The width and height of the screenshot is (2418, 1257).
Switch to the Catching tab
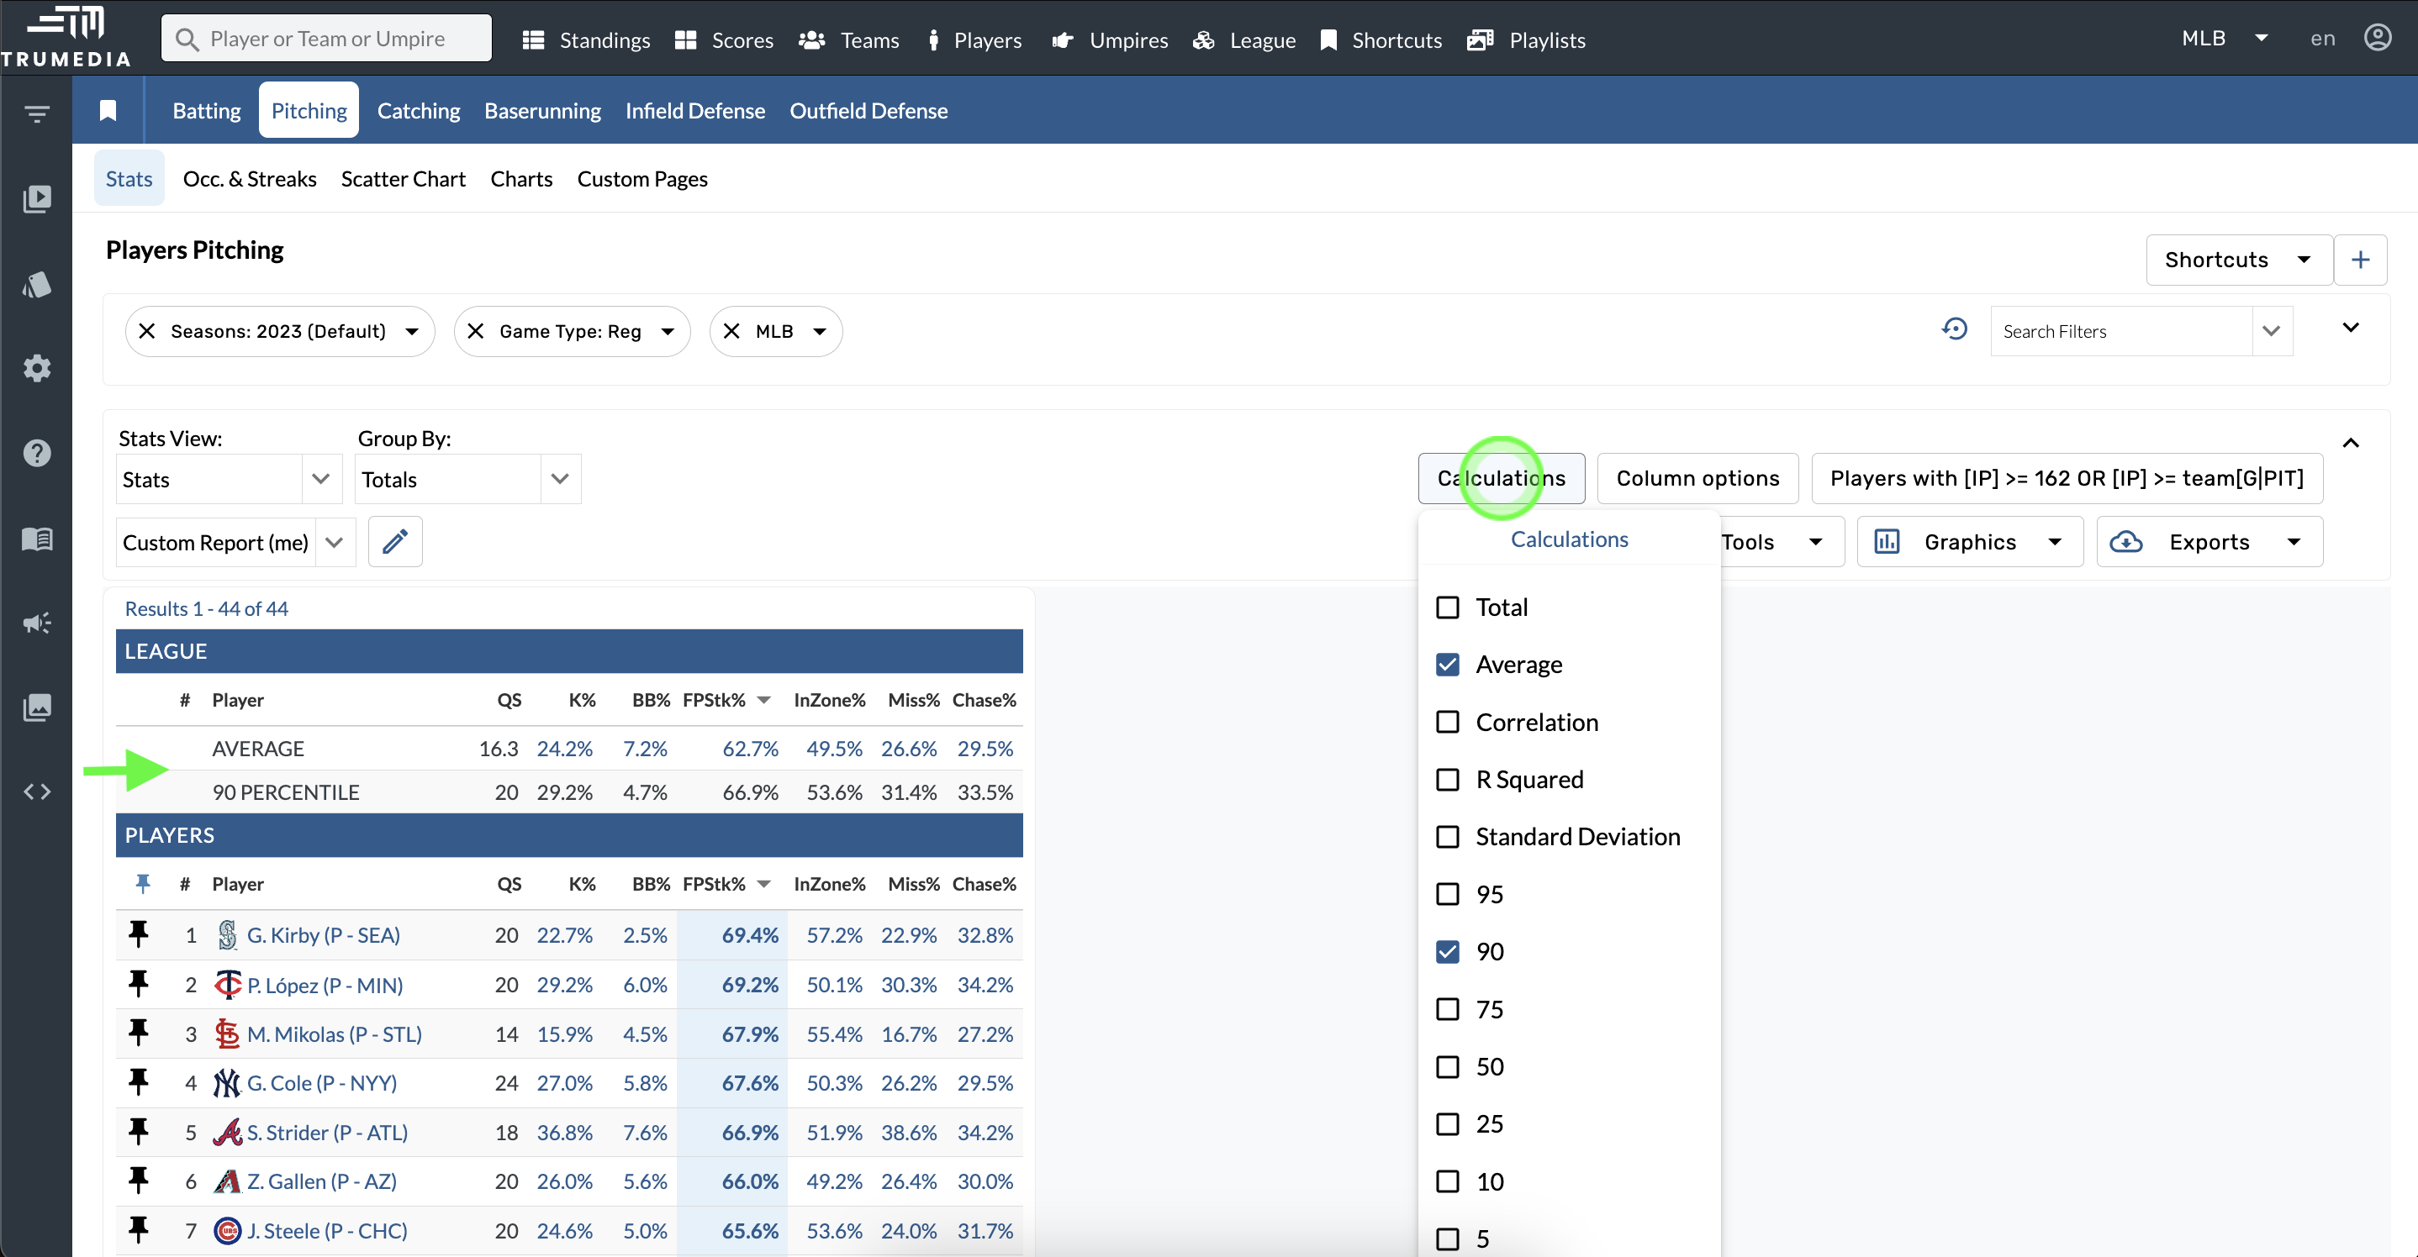point(419,111)
